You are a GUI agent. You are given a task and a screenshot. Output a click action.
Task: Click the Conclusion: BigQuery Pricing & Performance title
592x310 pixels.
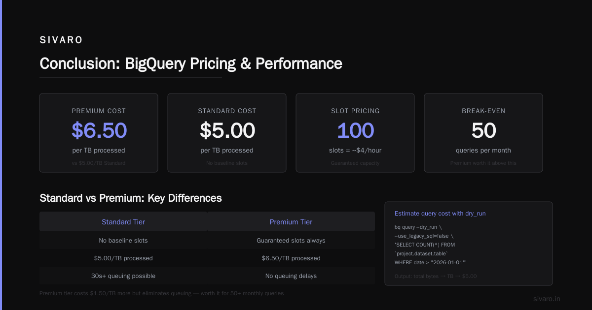pyautogui.click(x=191, y=63)
